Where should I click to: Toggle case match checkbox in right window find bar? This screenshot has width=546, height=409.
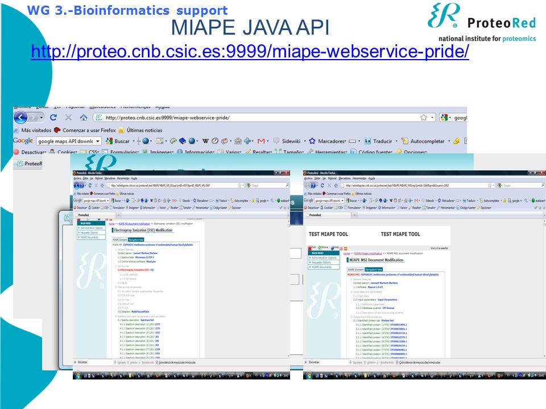pos(397,362)
